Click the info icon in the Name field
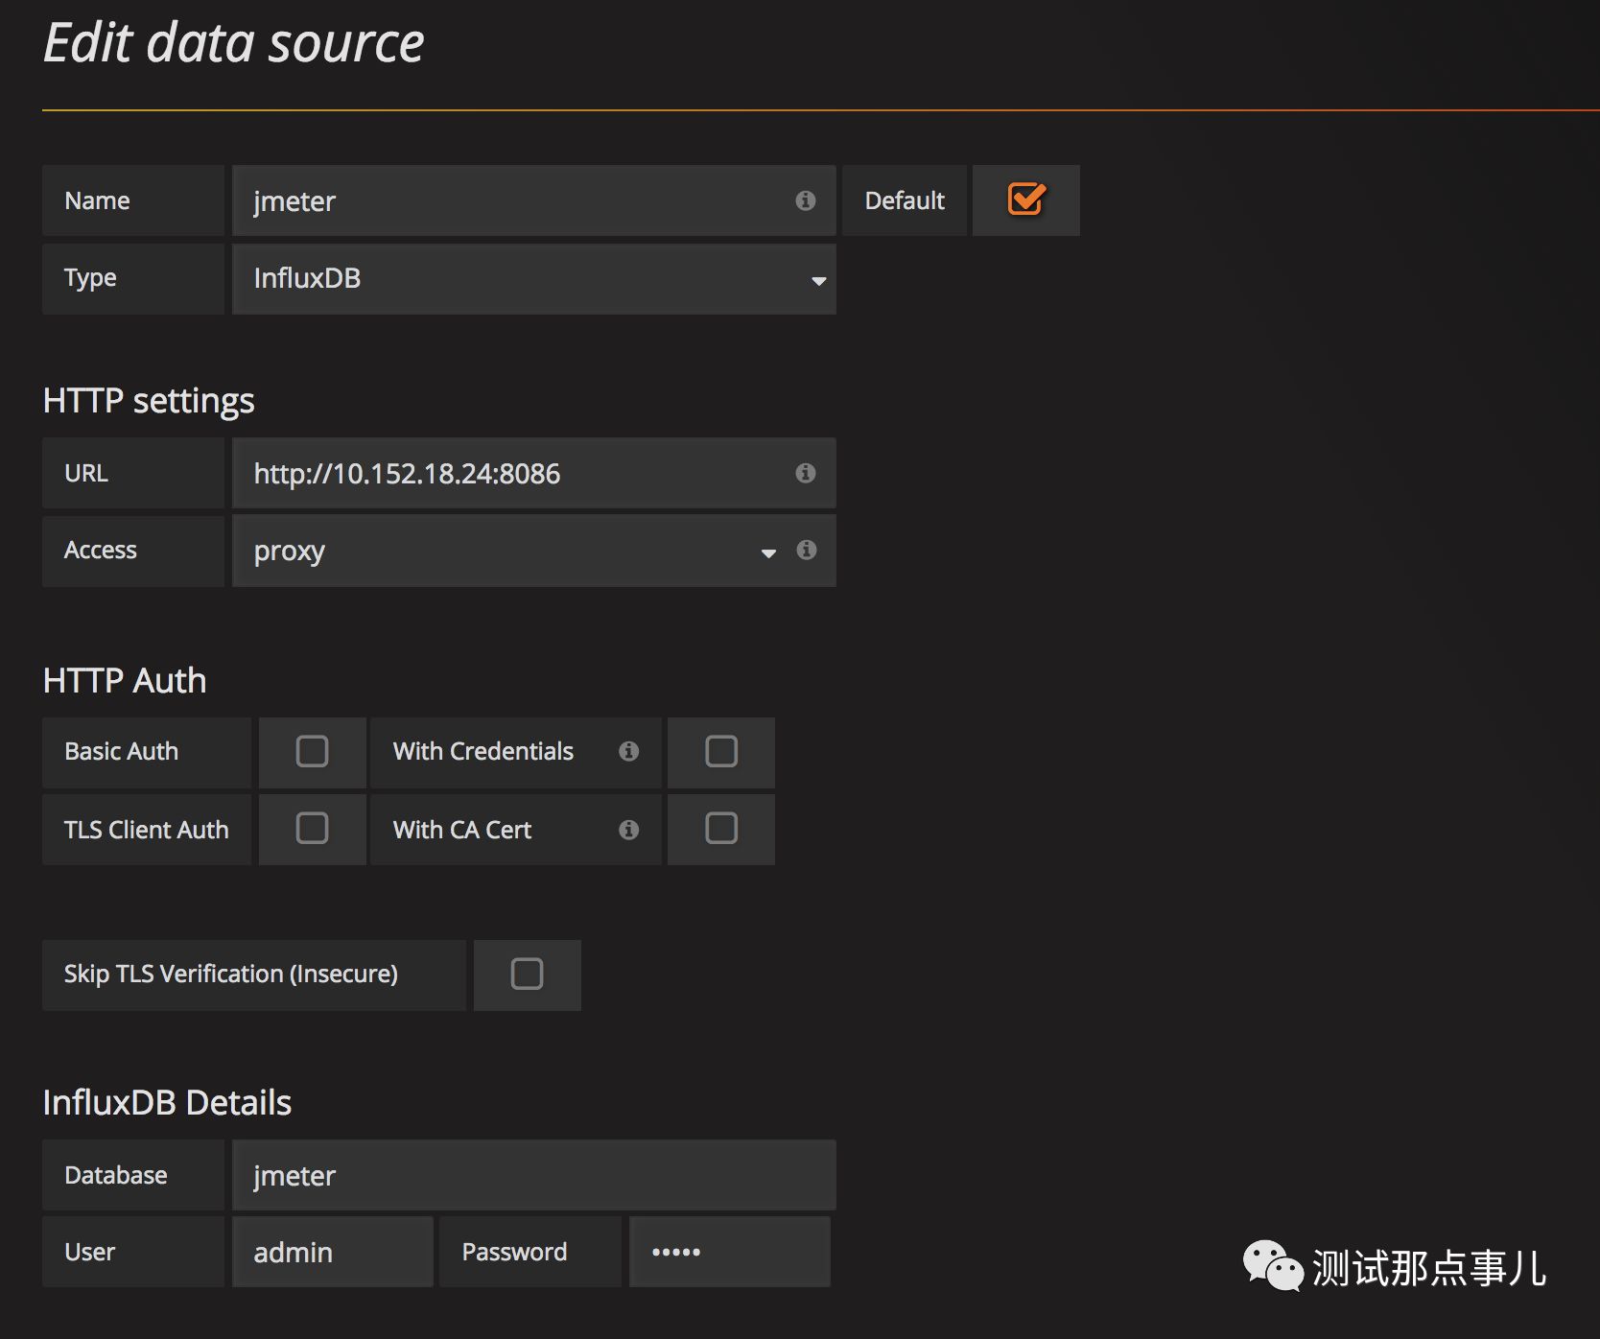This screenshot has height=1339, width=1600. point(806,200)
